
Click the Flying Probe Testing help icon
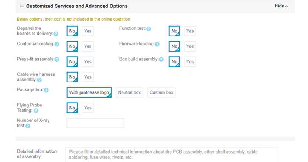pyautogui.click(x=36, y=110)
